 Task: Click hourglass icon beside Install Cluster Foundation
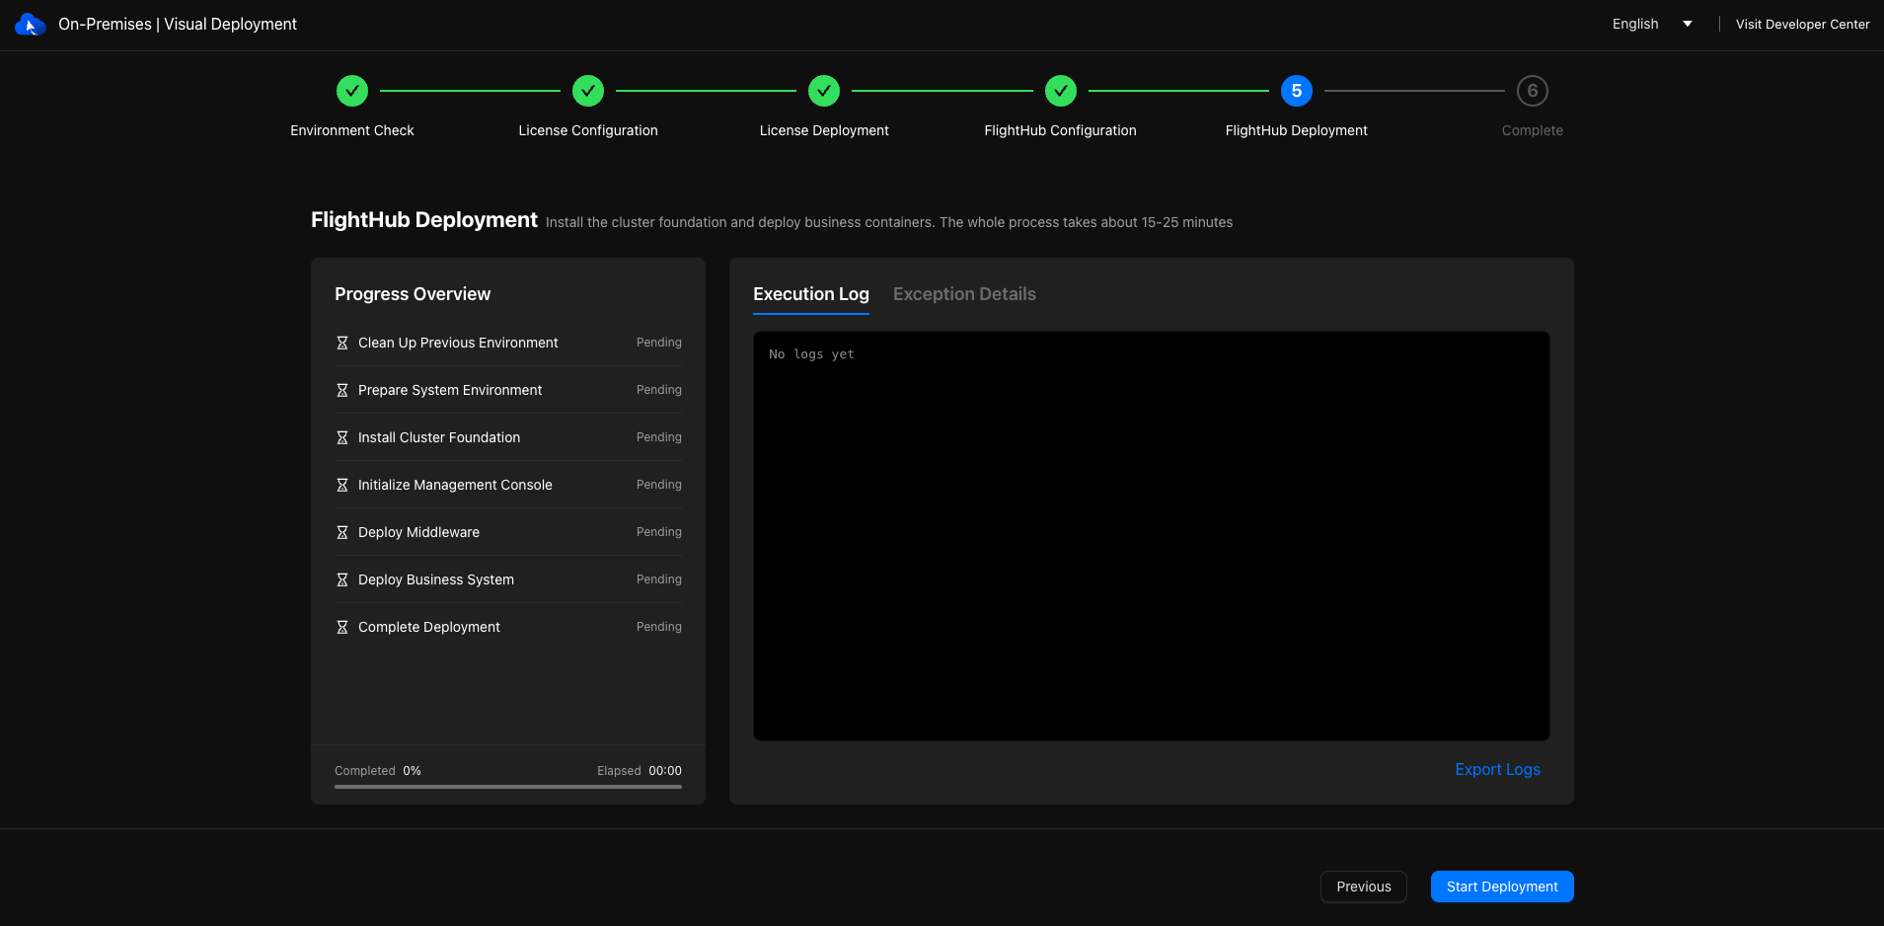point(342,437)
